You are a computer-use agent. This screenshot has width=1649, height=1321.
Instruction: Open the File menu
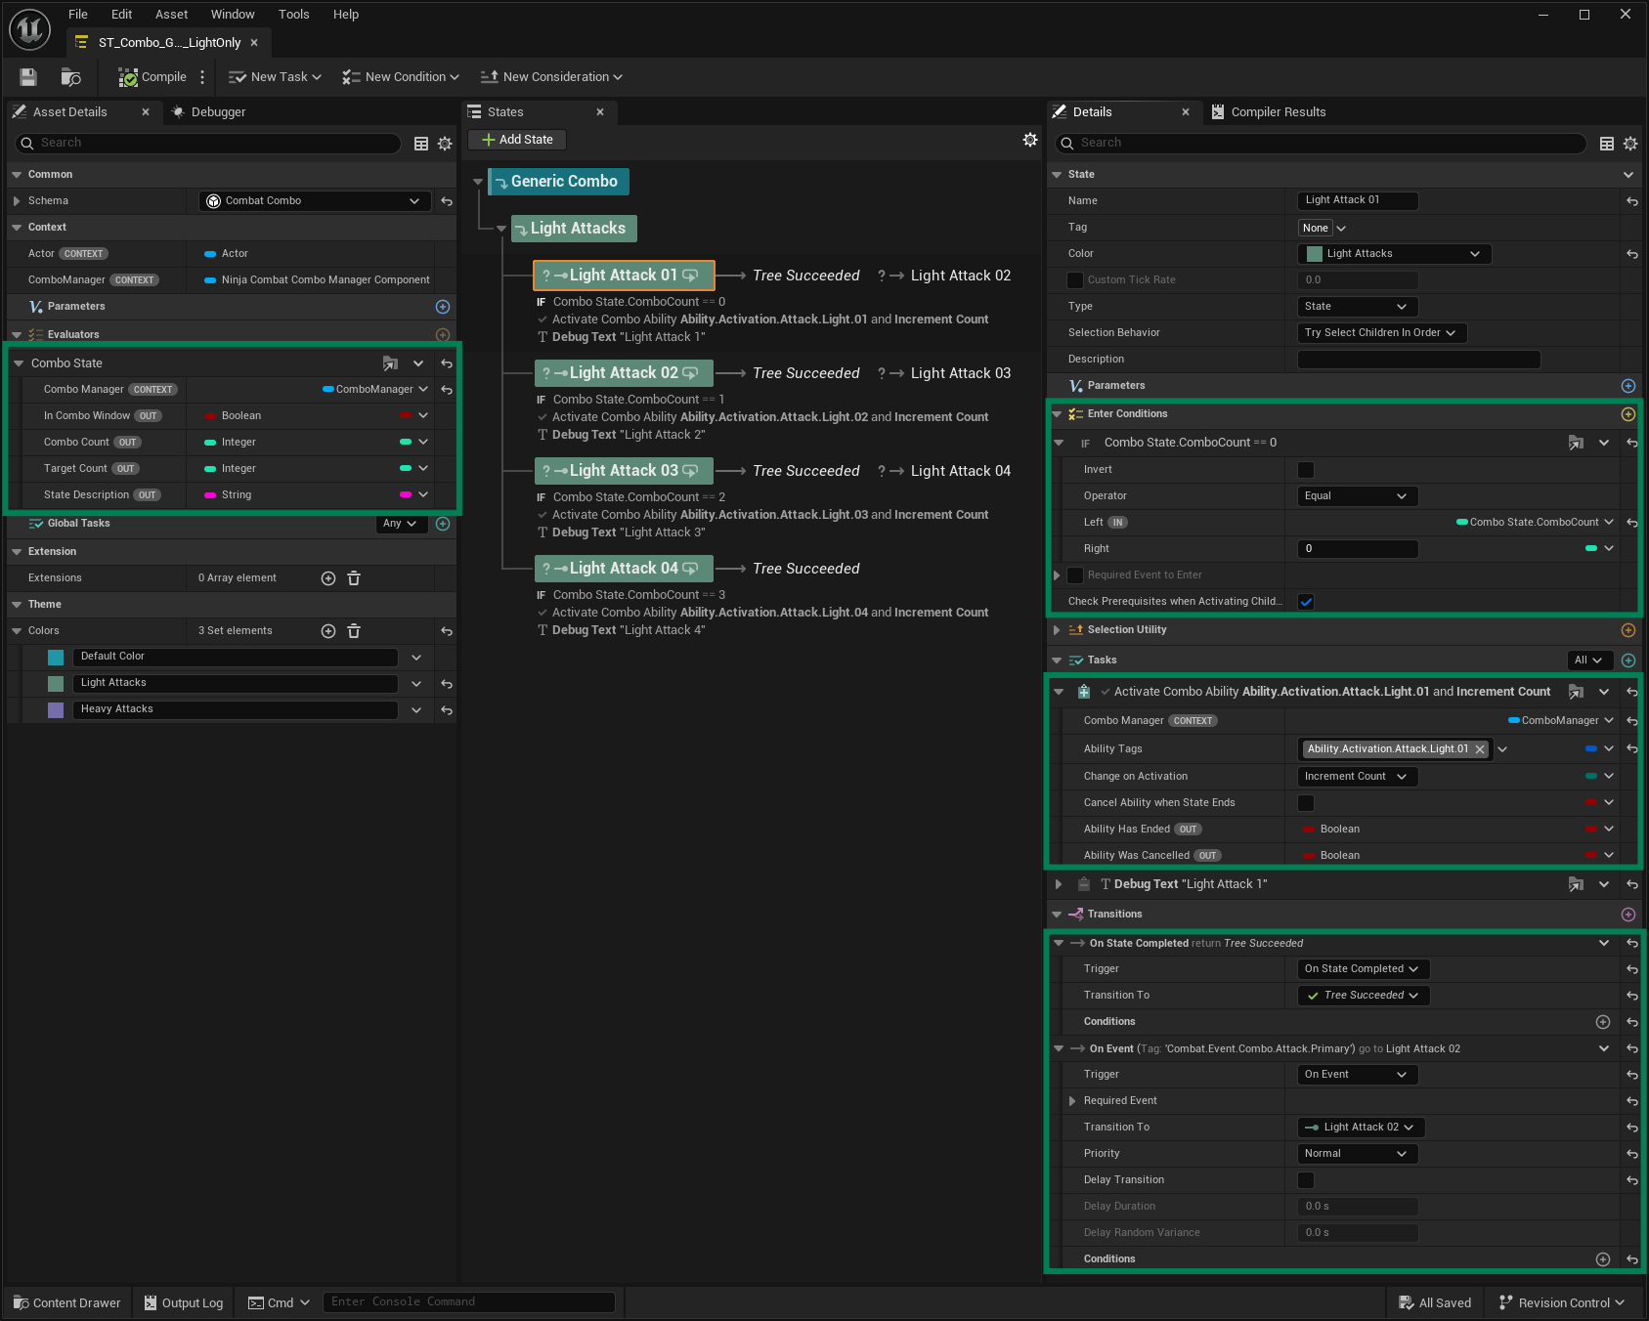(x=78, y=15)
